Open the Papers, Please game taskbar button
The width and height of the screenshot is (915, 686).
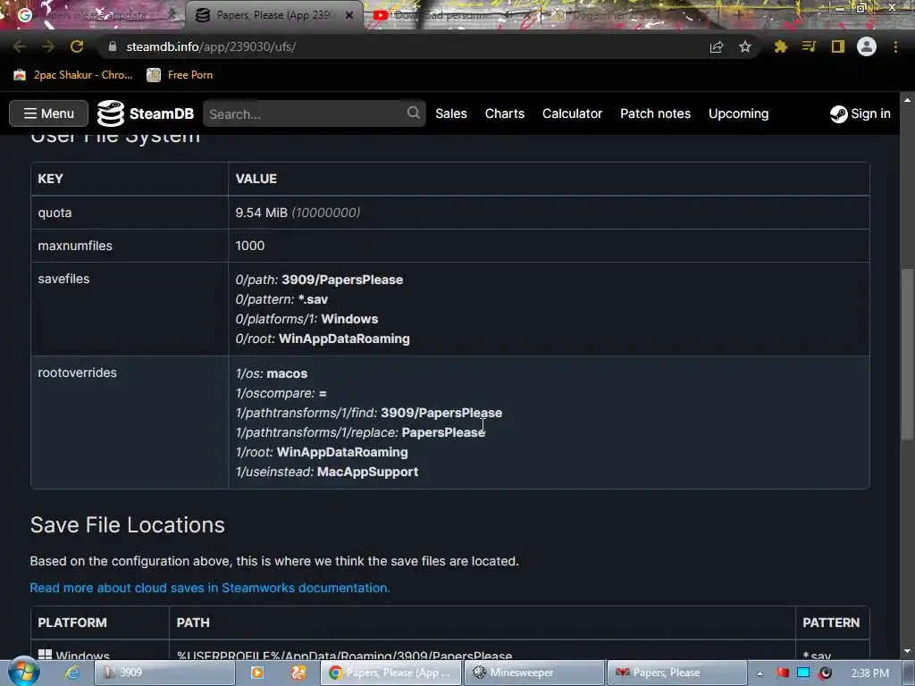click(x=677, y=673)
